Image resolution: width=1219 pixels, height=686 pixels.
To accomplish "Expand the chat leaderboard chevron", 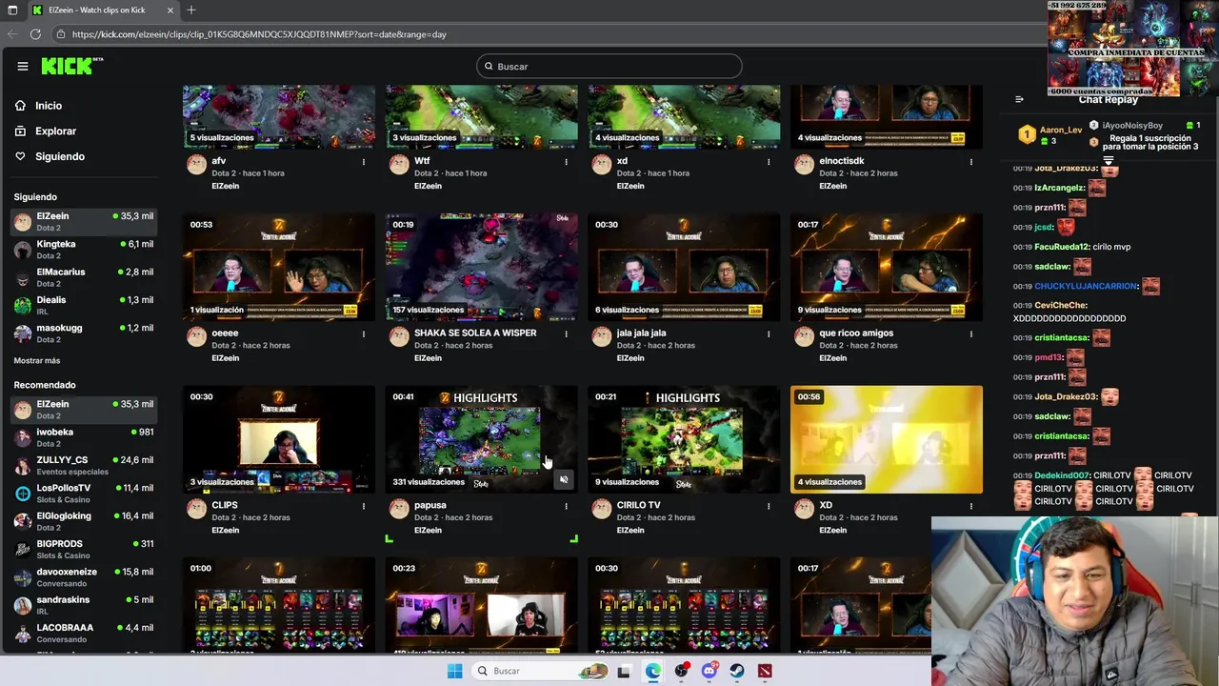I will pos(1109,160).
